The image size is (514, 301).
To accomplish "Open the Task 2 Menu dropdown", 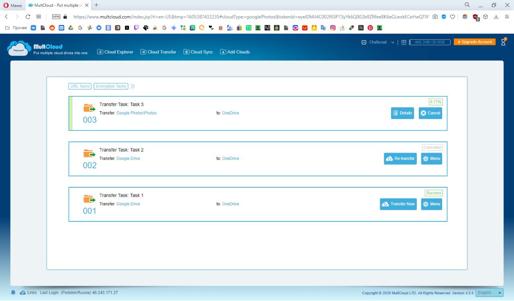I will [x=431, y=158].
